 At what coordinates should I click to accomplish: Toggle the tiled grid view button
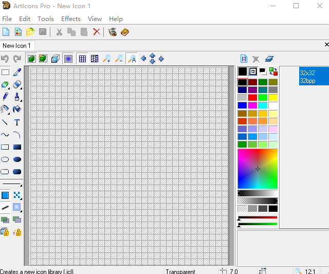95,59
